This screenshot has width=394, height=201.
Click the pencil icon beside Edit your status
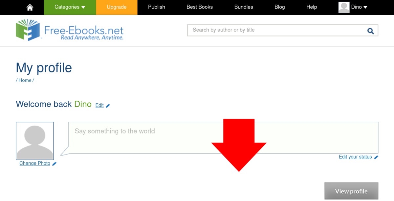(x=376, y=157)
